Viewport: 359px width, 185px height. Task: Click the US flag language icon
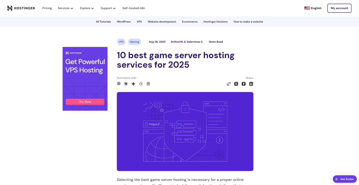coord(307,8)
